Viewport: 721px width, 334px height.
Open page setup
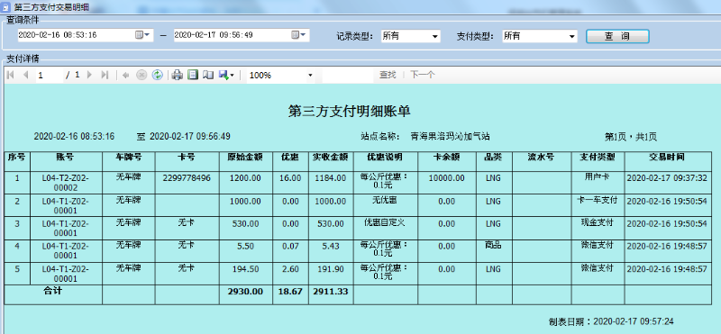coord(208,75)
